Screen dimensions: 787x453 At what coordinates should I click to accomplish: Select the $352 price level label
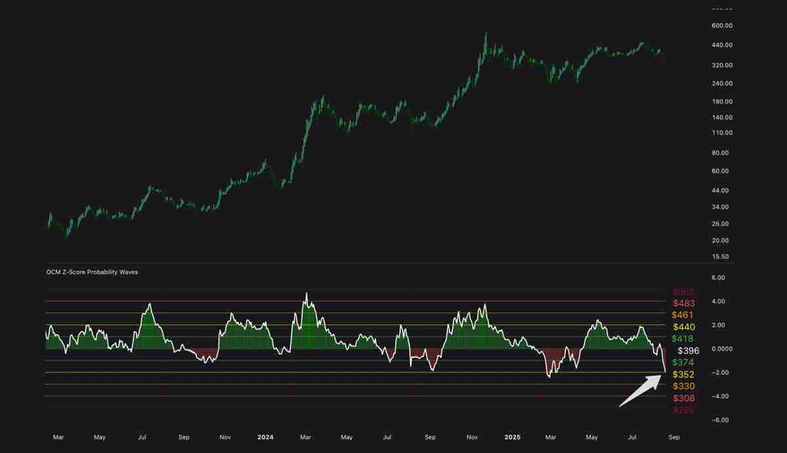(x=683, y=374)
